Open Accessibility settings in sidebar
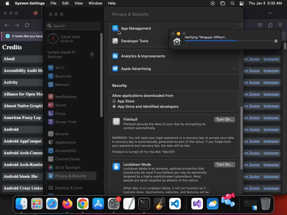Viewport: 287px width, 215px height. pos(71,151)
